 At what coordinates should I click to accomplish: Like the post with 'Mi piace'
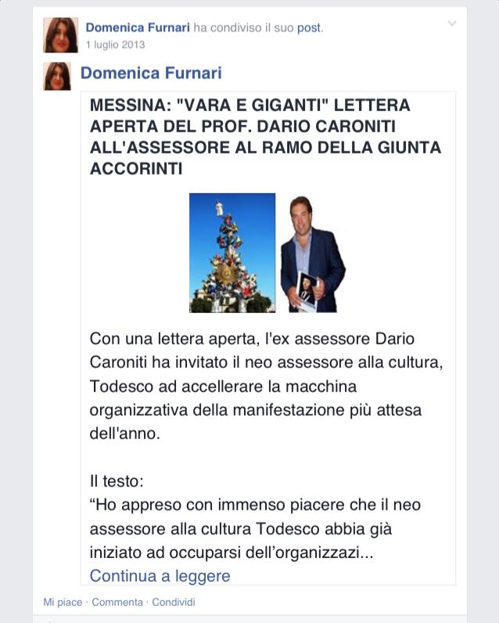coord(63,602)
